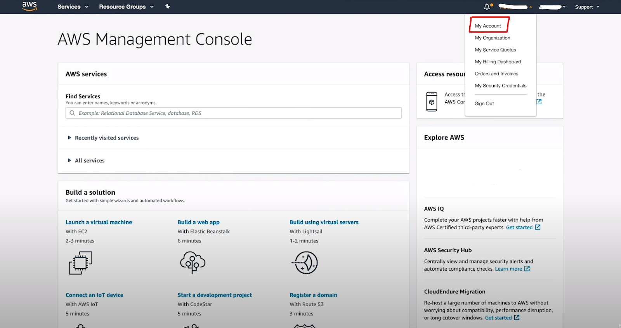Click the 'With Elastic Beanstalk' text

tap(204, 231)
